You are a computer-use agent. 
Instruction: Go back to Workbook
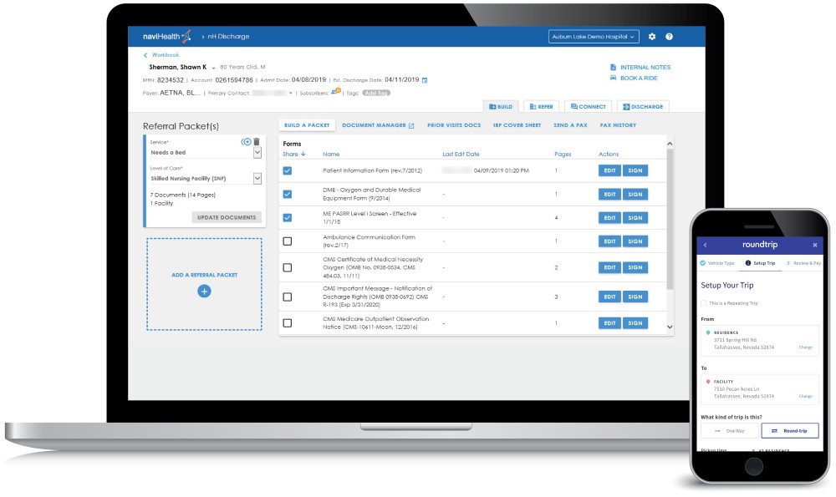161,55
